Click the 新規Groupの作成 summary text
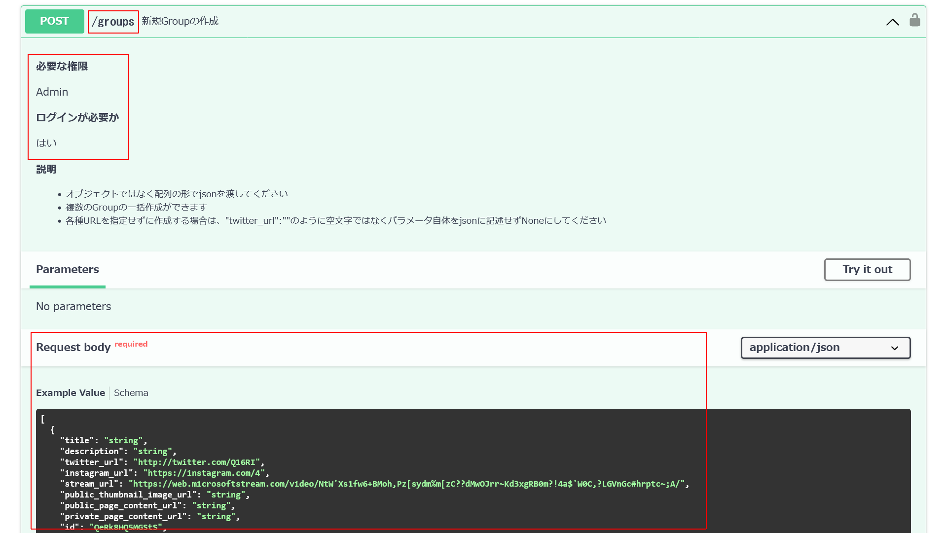The image size is (947, 533). (x=180, y=21)
